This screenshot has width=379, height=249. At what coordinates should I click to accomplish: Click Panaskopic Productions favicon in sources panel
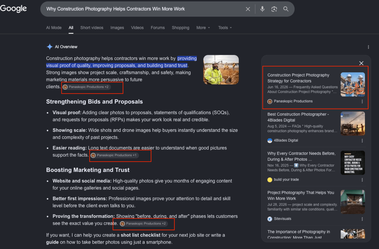click(x=270, y=101)
